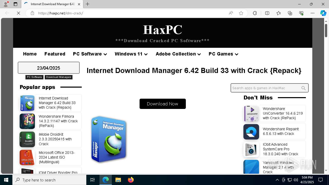This screenshot has height=185, width=329.
Task: Click the PC Software category tag
Action: pyautogui.click(x=34, y=77)
